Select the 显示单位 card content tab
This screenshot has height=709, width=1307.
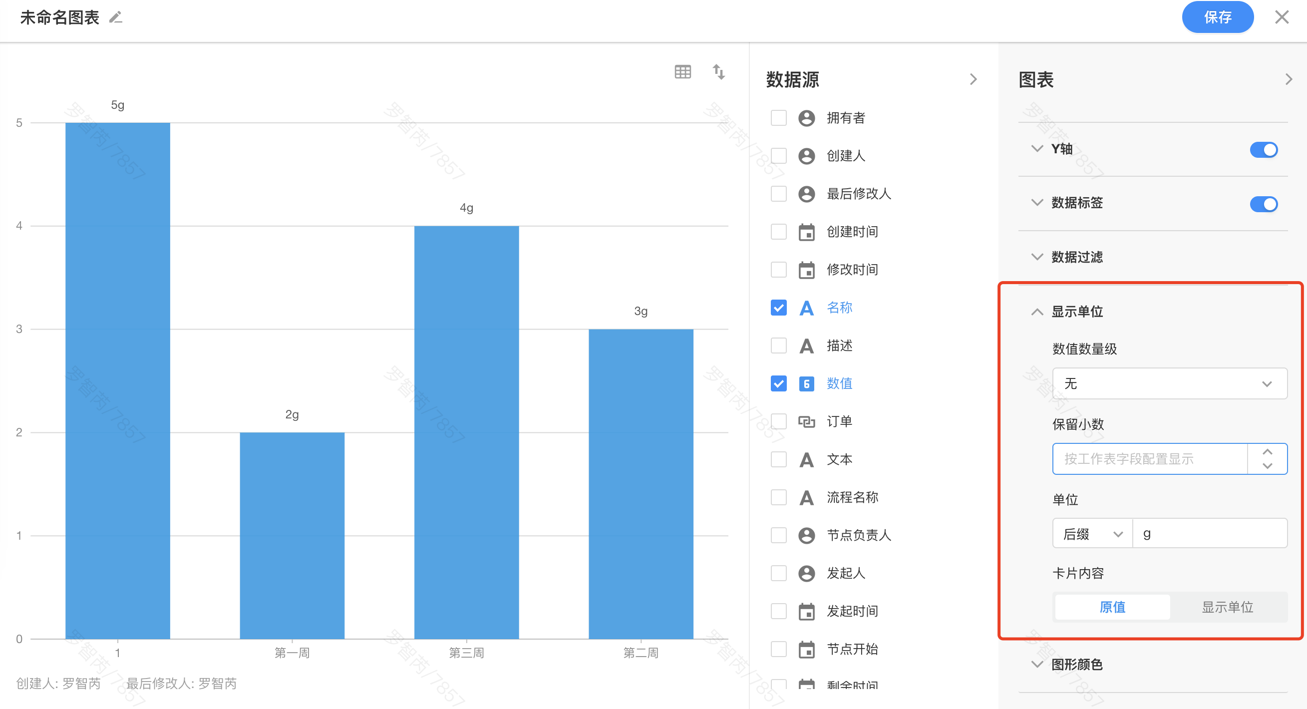pos(1227,607)
